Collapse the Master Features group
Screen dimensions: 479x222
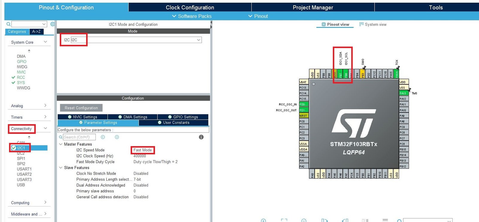pos(61,144)
